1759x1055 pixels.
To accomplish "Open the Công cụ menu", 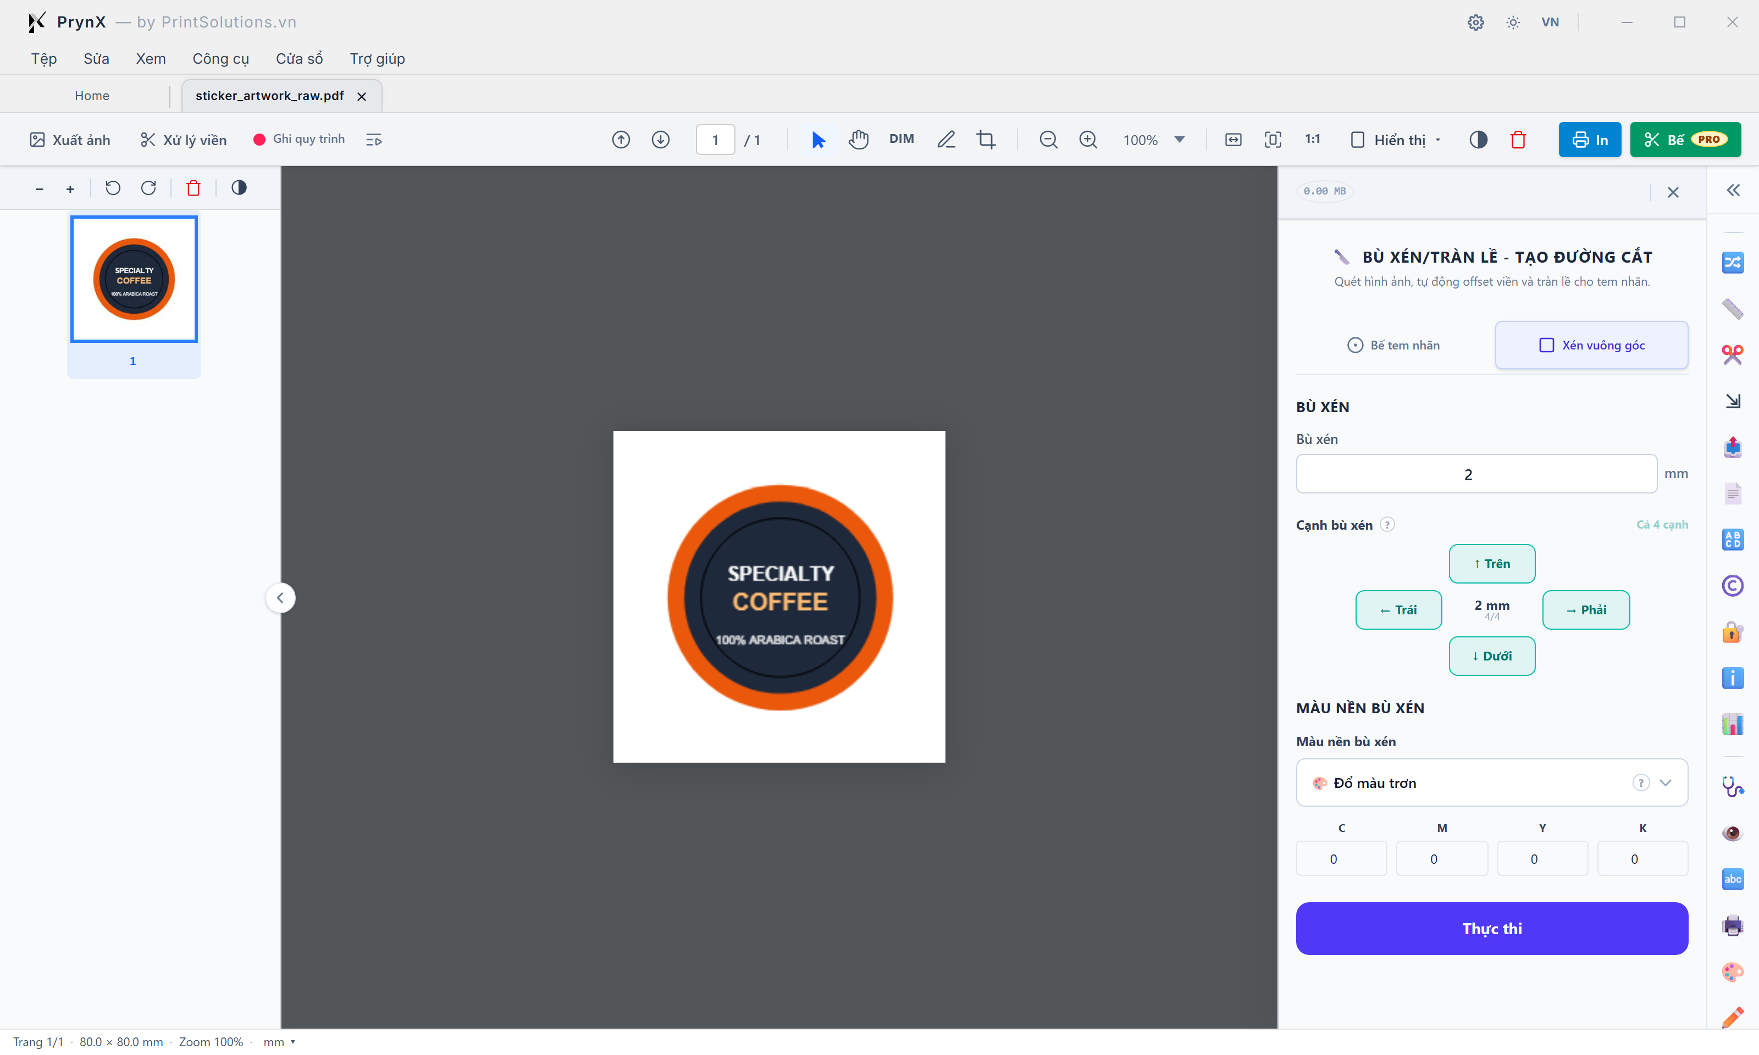I will pyautogui.click(x=220, y=58).
